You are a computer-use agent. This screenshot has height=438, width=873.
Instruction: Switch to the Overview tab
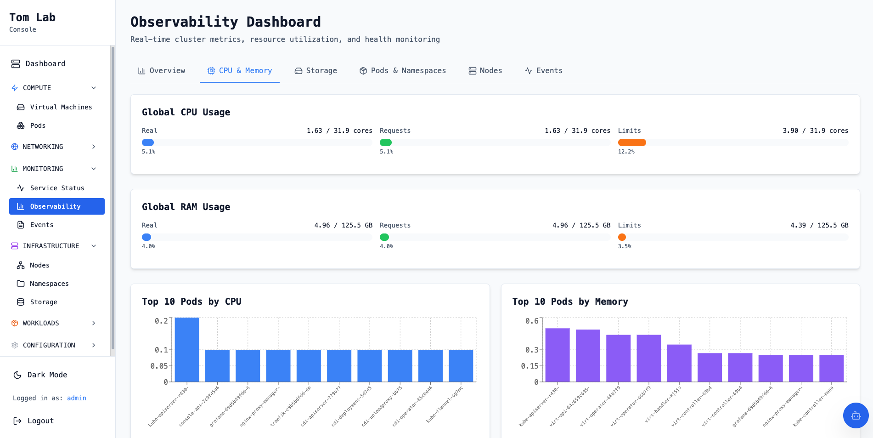162,71
